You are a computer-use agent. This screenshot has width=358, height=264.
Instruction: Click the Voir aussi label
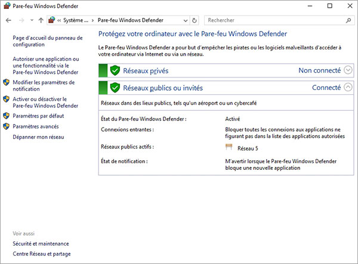click(23, 234)
